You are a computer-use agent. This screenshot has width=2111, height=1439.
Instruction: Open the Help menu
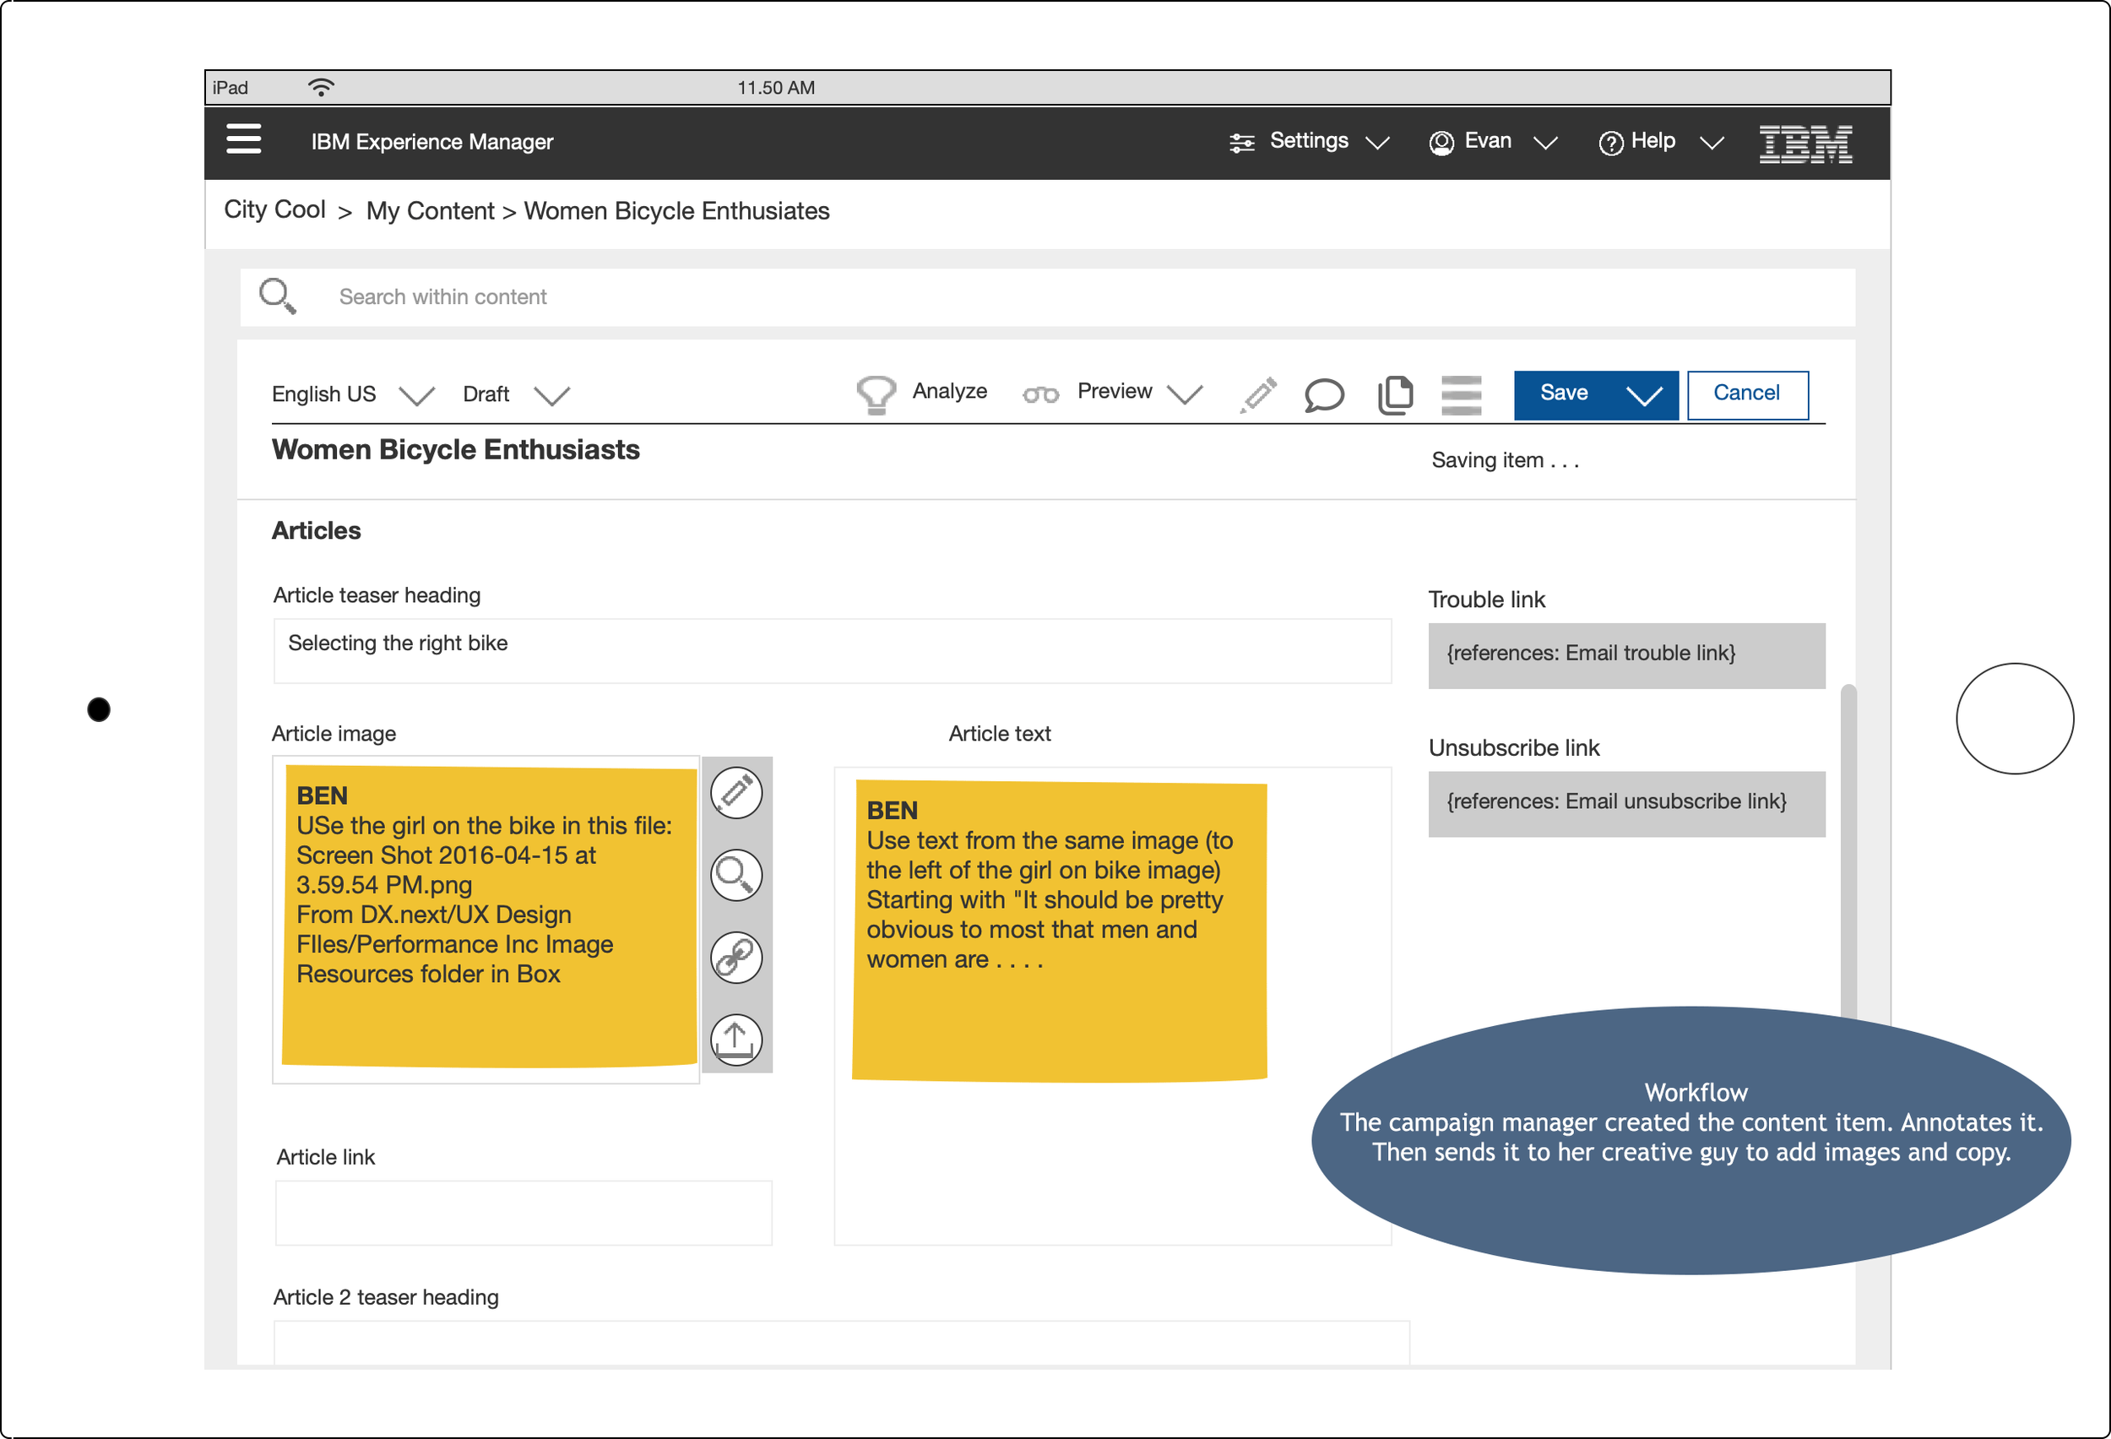[x=1662, y=142]
